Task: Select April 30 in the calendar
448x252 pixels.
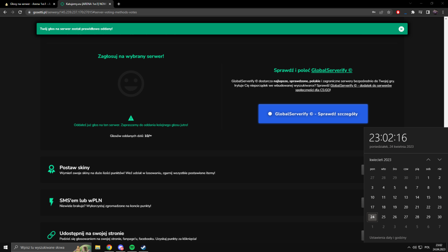Action: (x=439, y=217)
